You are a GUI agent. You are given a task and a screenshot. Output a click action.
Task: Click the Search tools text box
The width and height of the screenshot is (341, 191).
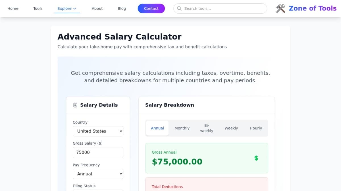pos(220,8)
